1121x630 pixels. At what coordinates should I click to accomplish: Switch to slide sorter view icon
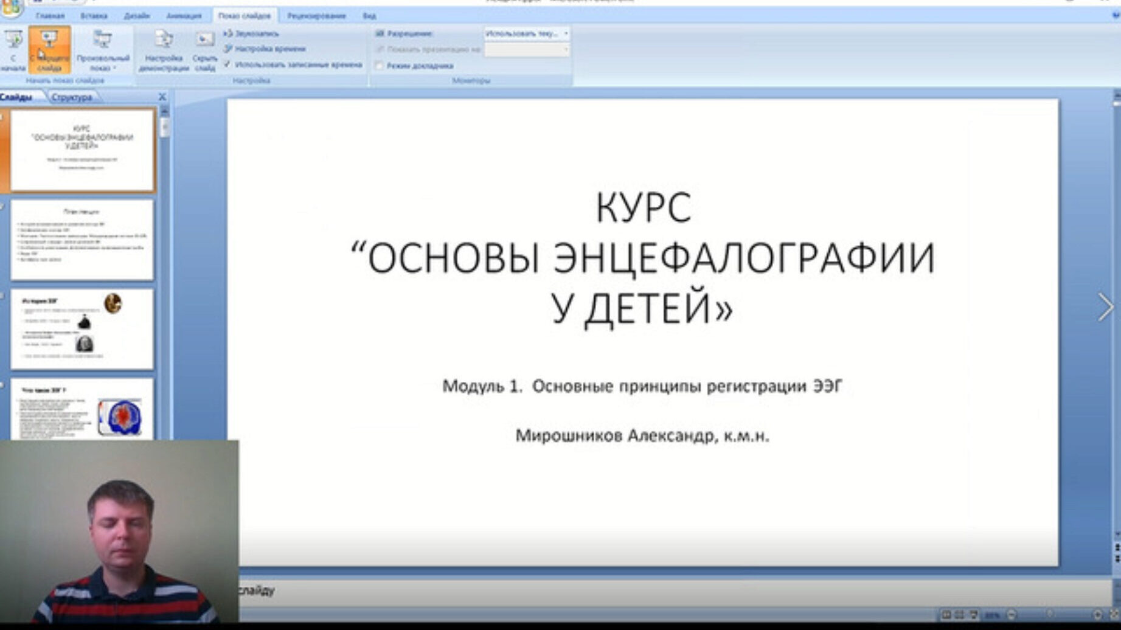pyautogui.click(x=960, y=615)
